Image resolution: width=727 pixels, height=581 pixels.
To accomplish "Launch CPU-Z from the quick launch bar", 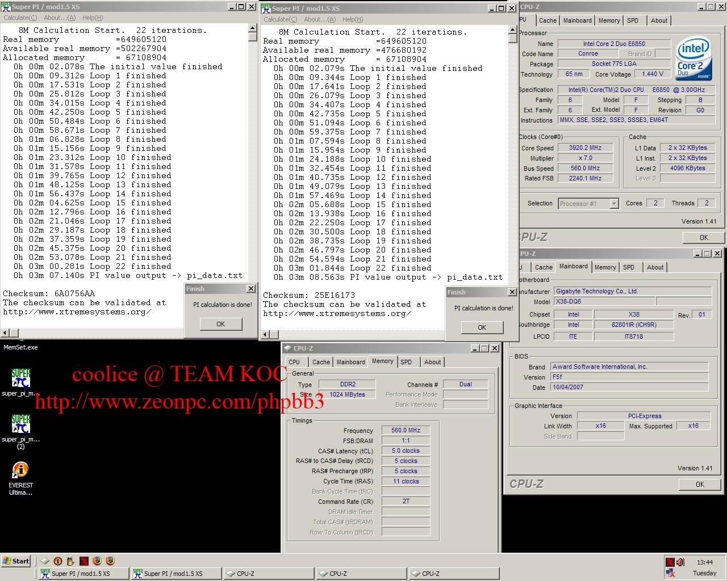I will click(x=45, y=561).
